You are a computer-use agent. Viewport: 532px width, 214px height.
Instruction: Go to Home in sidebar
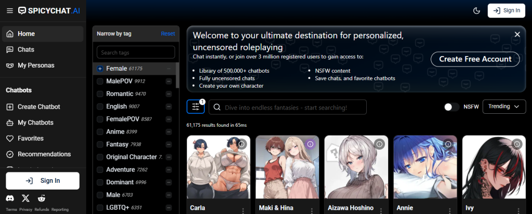pos(43,34)
